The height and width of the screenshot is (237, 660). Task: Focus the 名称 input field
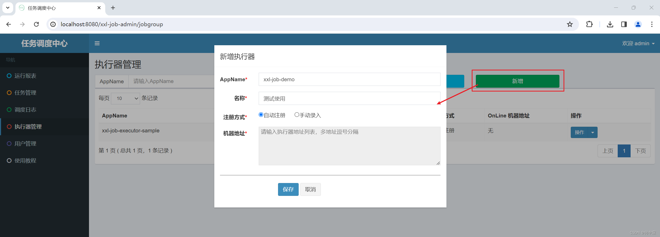[349, 98]
